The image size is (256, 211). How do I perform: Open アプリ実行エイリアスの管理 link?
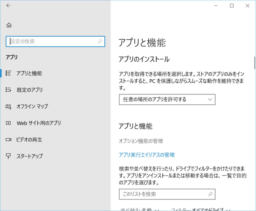[x=147, y=155]
